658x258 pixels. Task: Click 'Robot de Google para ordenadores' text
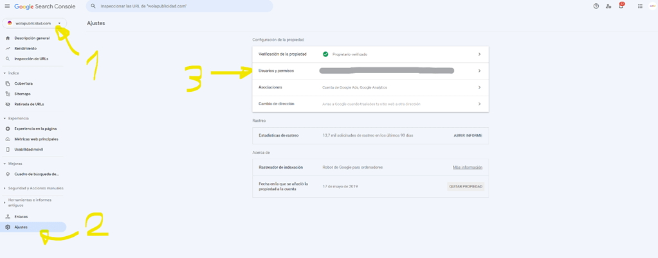point(352,167)
